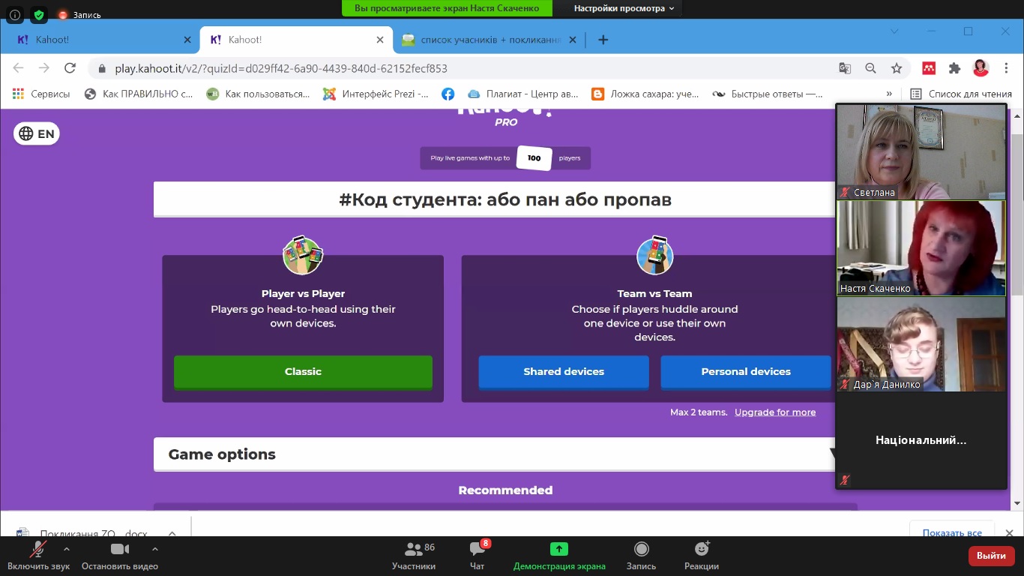The width and height of the screenshot is (1024, 576).
Task: Bookmark this page with the star
Action: [x=897, y=68]
